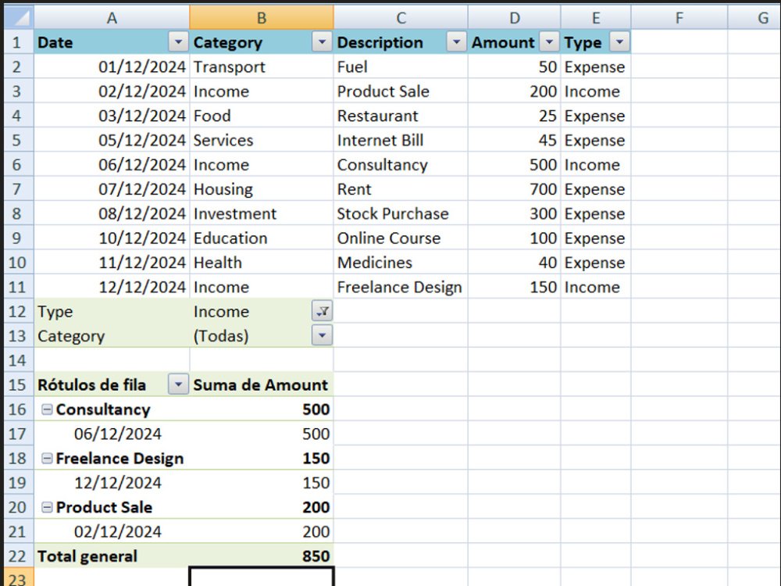Click the Income type cell in row 11
Screen dimensions: 781x586
[x=596, y=287]
